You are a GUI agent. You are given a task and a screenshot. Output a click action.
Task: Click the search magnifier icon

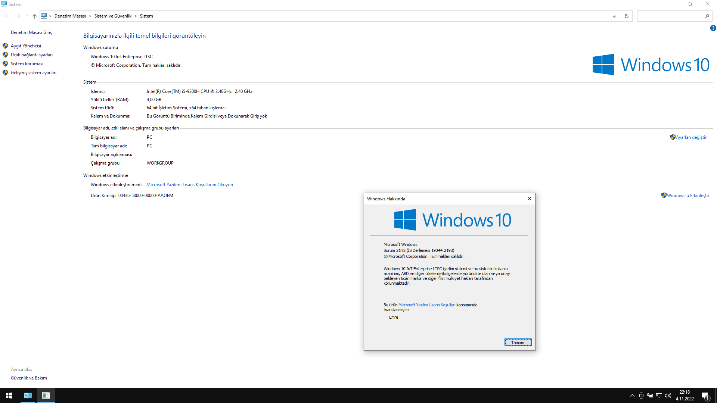(707, 16)
